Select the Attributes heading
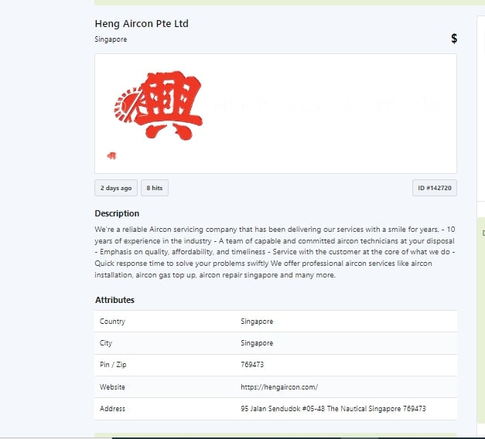485x439 pixels. (114, 300)
